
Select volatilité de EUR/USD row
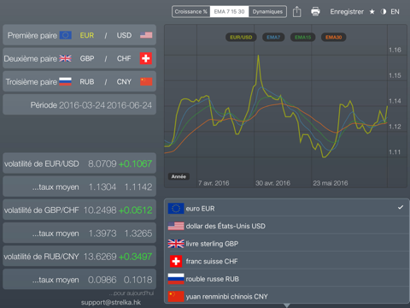(x=79, y=163)
